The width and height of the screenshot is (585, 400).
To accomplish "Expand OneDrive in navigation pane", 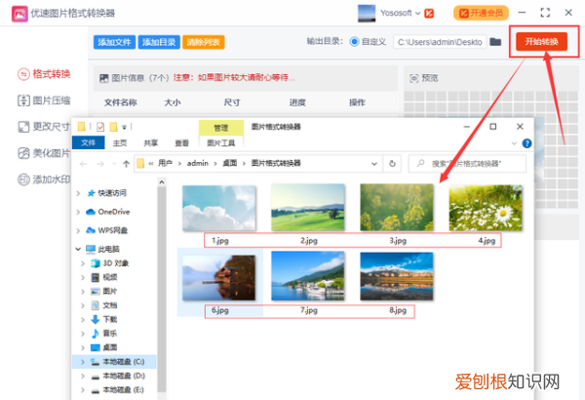I will click(x=78, y=212).
